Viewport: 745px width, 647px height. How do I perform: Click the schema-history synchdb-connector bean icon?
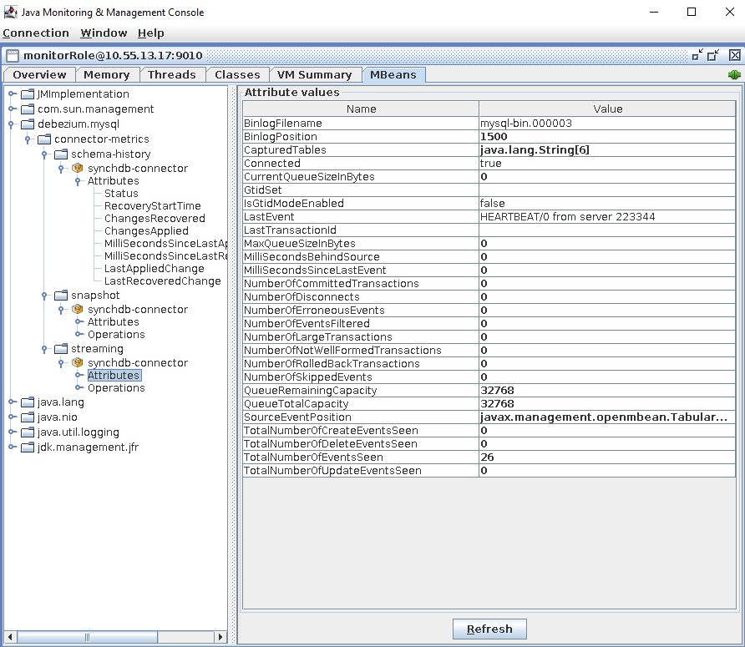(78, 169)
